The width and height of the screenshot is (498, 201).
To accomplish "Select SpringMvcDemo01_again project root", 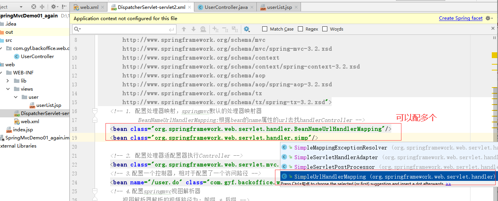I will (29, 16).
